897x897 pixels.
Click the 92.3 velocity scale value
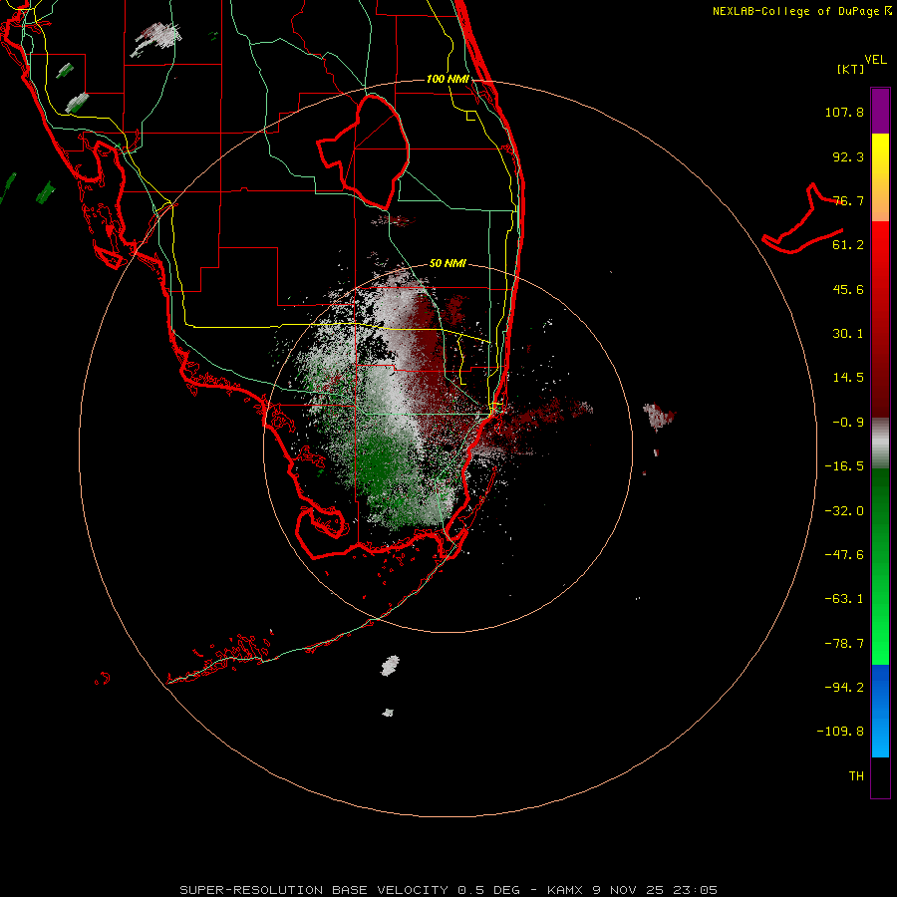(x=848, y=156)
